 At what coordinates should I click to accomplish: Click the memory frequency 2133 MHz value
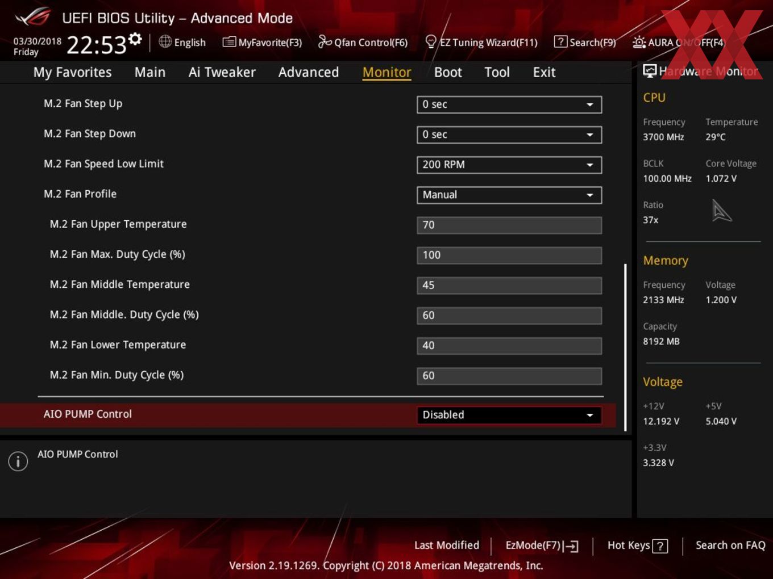(663, 300)
